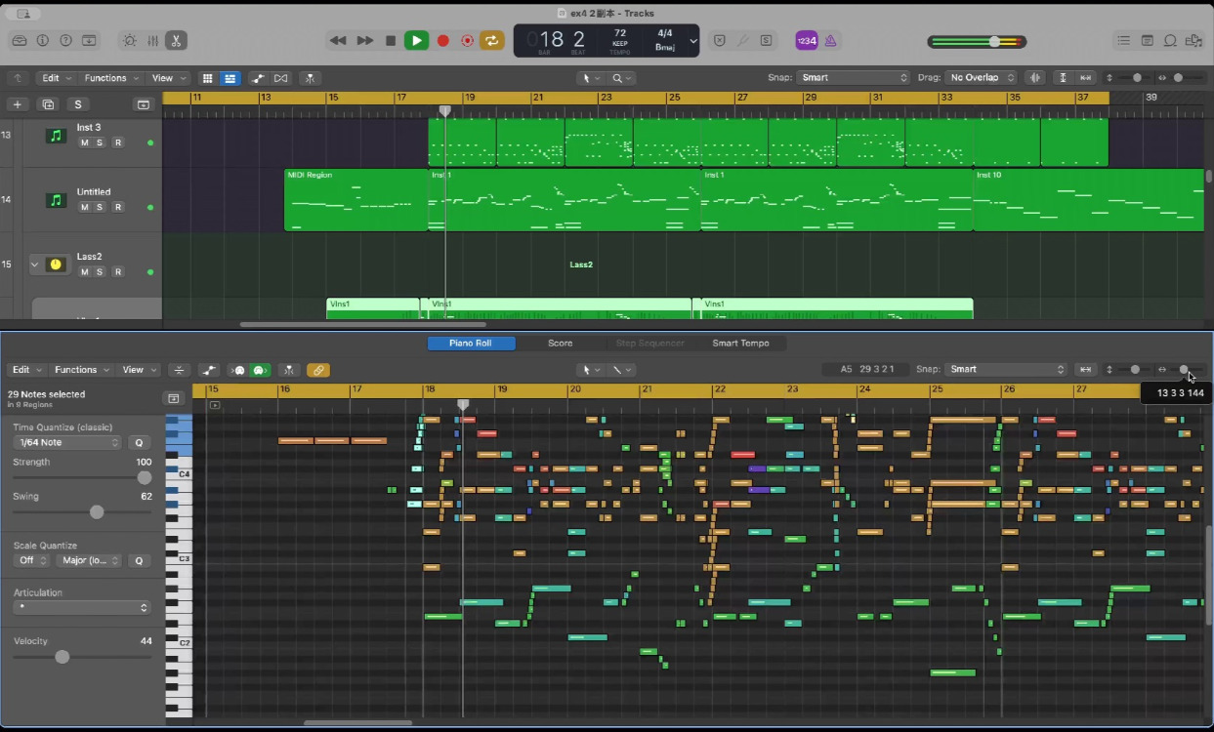Click the Record button in transport

coord(442,41)
